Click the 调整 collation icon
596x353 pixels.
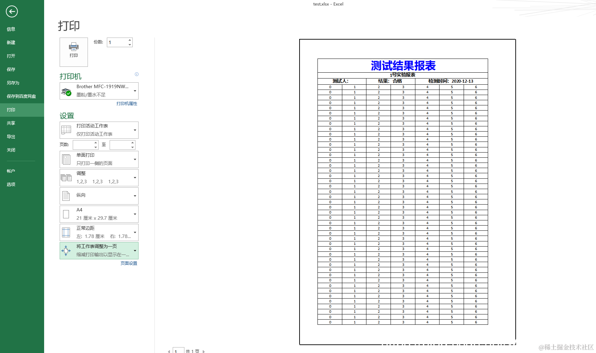[66, 177]
